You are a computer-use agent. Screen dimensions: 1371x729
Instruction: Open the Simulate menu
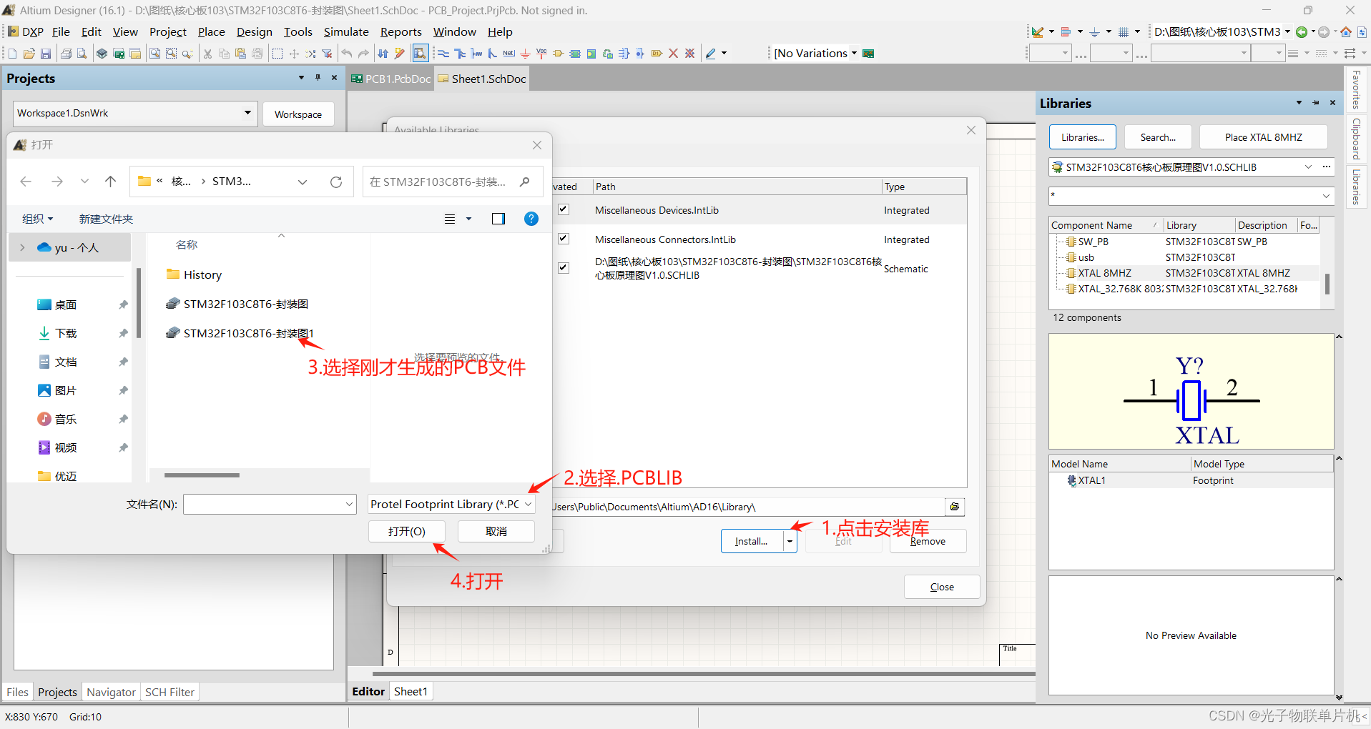(346, 32)
